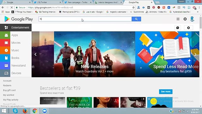Viewport: 202px width, 114px height.
Task: Open the Spend Less Read More banner
Action: (167, 54)
